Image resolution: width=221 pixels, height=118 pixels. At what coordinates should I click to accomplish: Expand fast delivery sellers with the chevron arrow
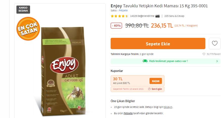[x=217, y=61]
